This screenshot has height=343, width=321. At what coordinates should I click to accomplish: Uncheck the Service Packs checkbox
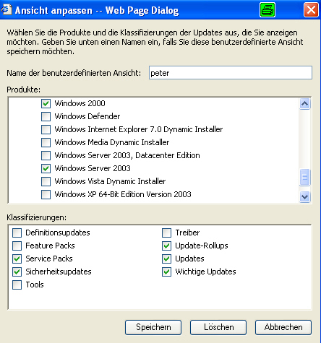(17, 259)
